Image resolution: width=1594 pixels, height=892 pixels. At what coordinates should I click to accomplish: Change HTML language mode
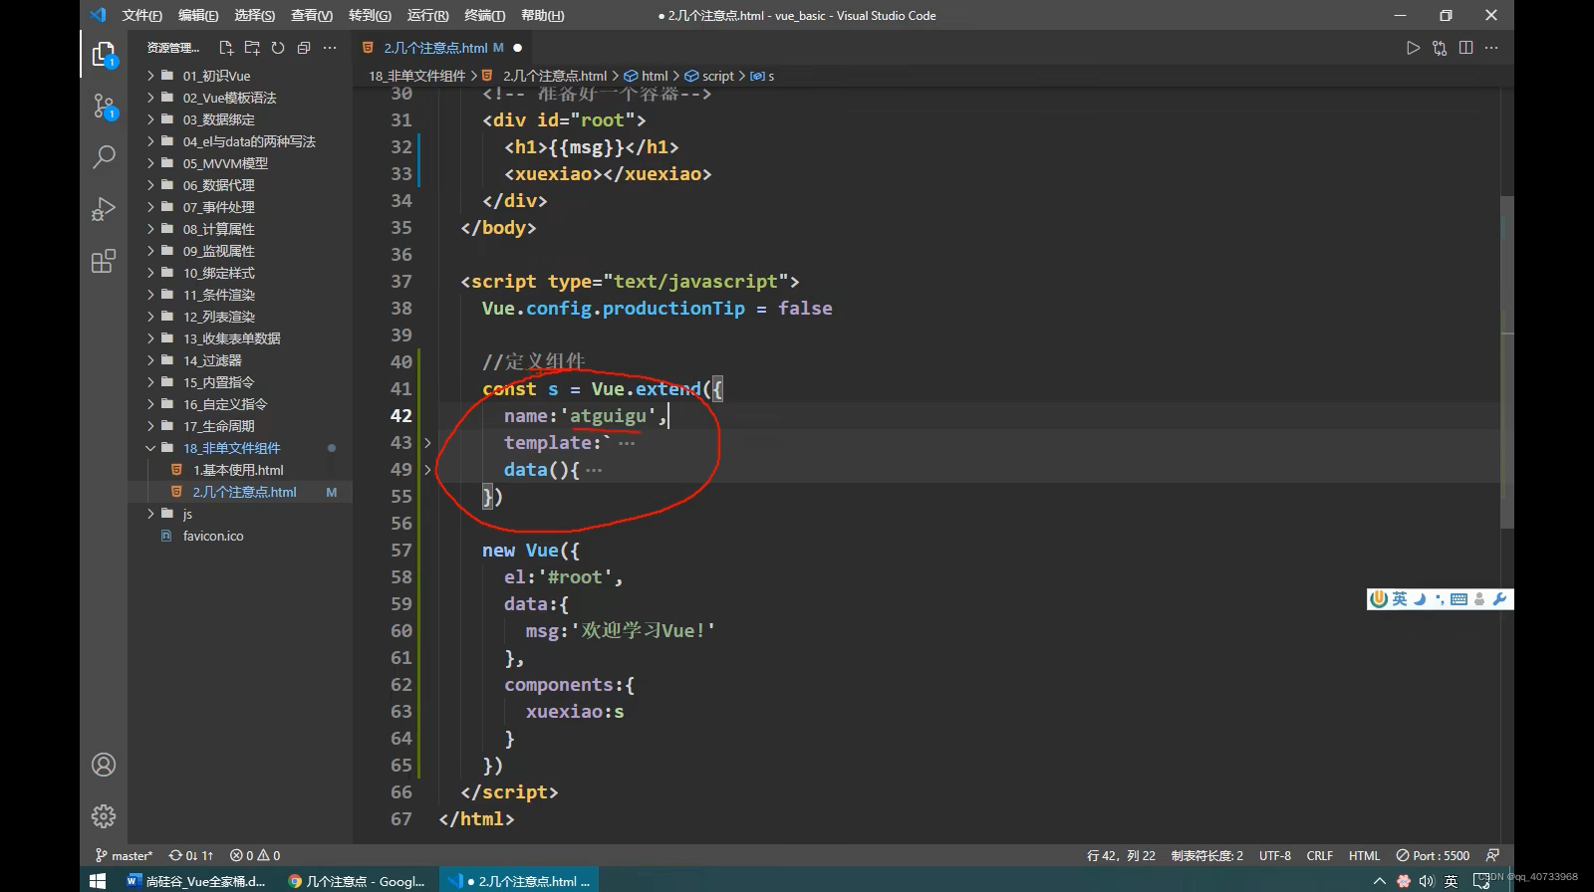[1364, 855]
